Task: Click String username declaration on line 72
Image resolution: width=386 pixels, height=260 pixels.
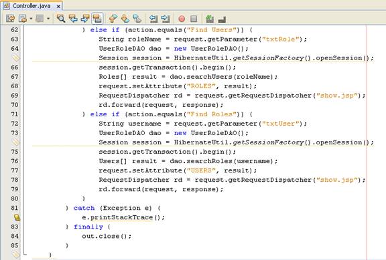Action: pos(130,124)
